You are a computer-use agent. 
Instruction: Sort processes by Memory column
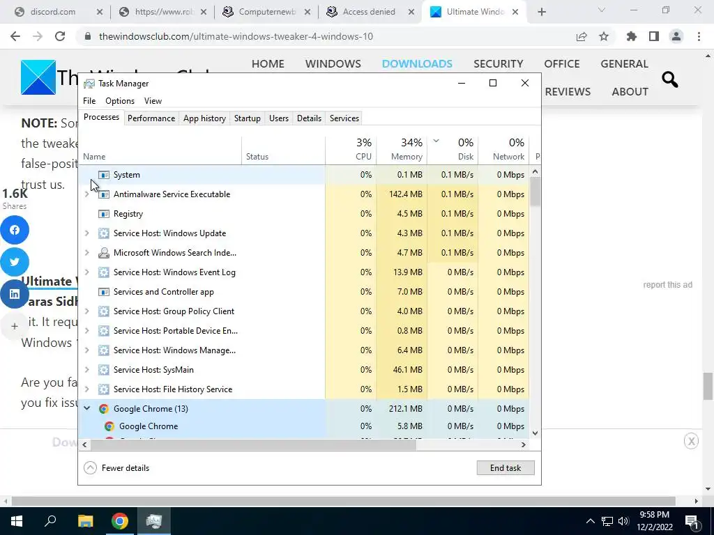coord(402,150)
